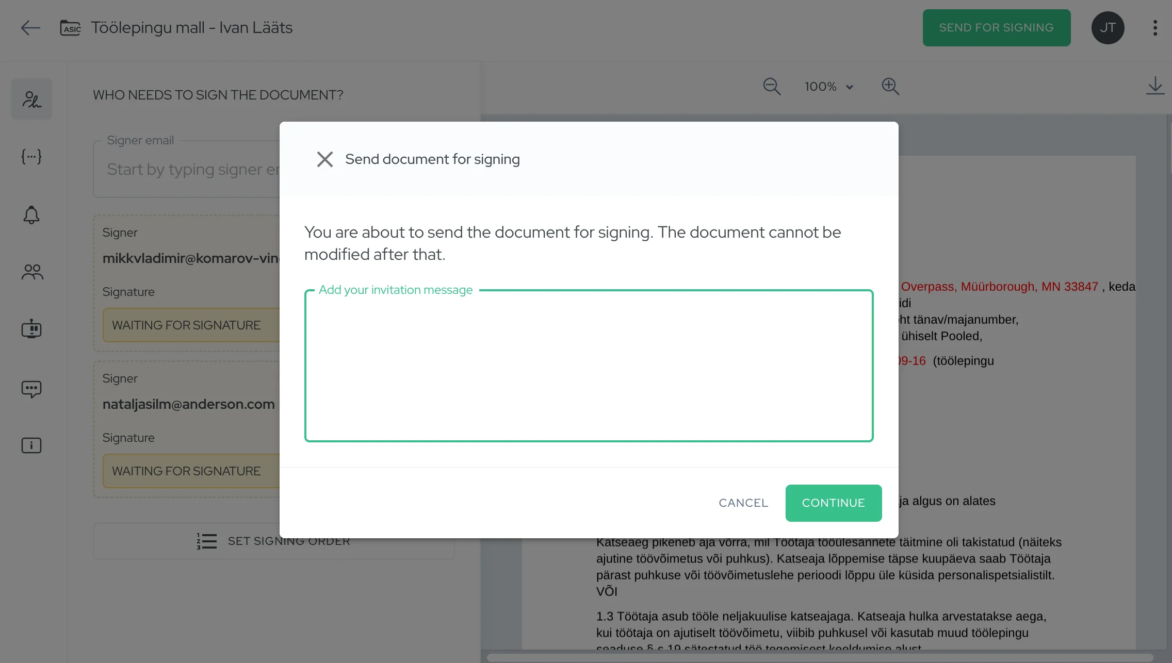Download the document

pos(1155,86)
